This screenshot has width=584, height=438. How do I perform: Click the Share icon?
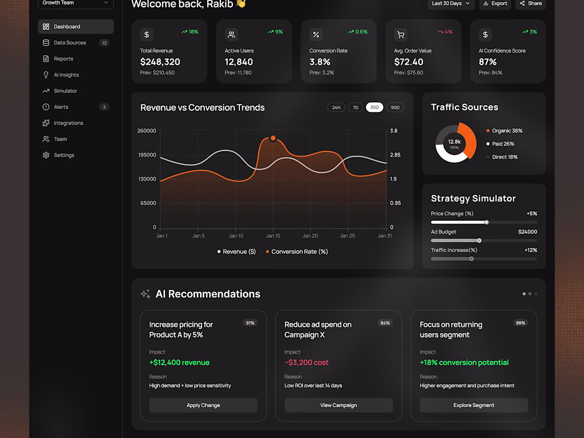click(522, 3)
